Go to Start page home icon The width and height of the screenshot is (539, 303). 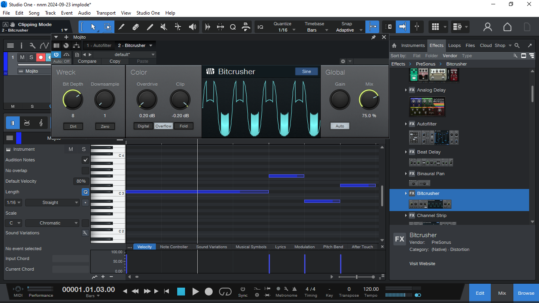click(x=507, y=27)
